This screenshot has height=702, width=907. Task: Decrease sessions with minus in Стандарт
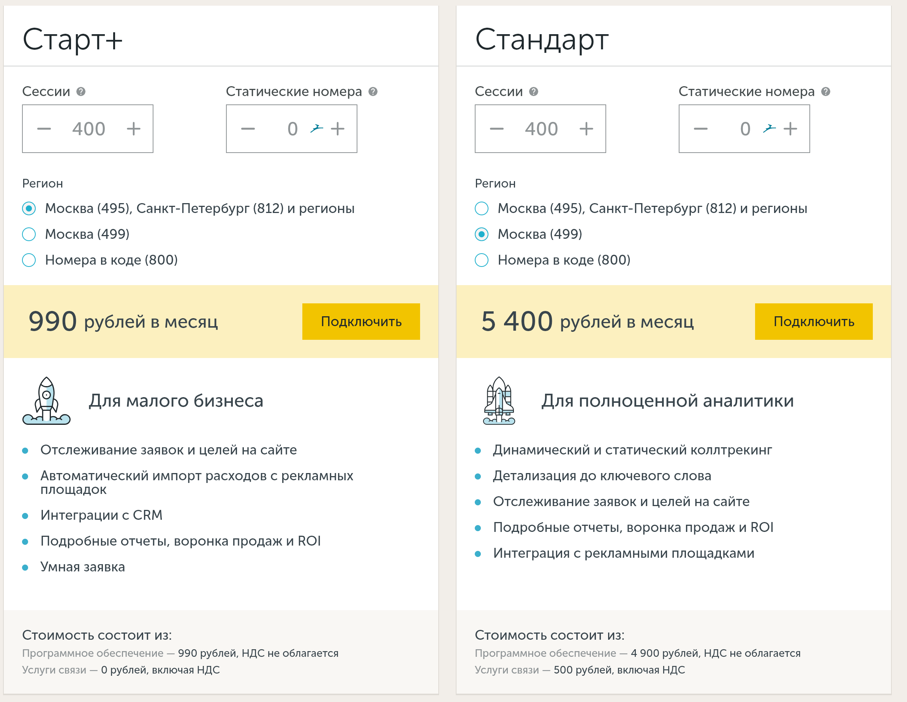tap(497, 129)
